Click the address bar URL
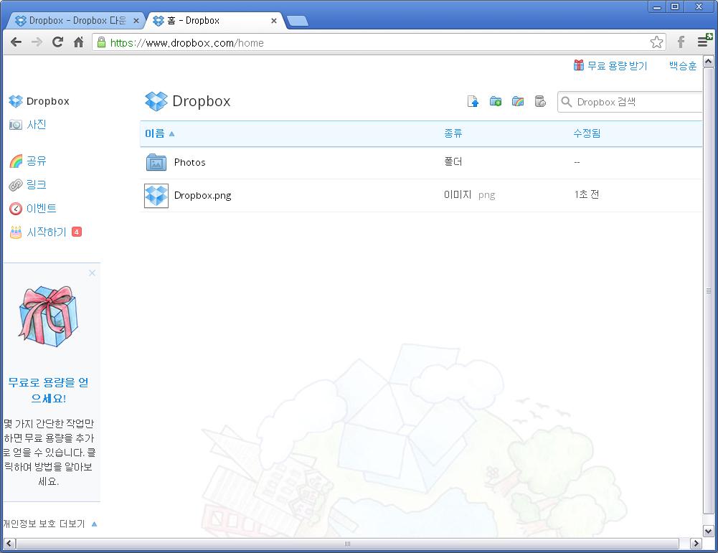Screen dimensions: 718x553 pos(186,43)
